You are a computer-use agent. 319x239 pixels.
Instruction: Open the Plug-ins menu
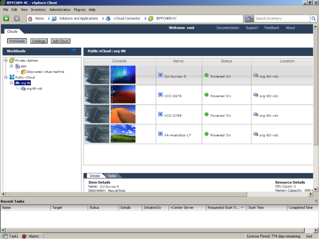[79, 10]
